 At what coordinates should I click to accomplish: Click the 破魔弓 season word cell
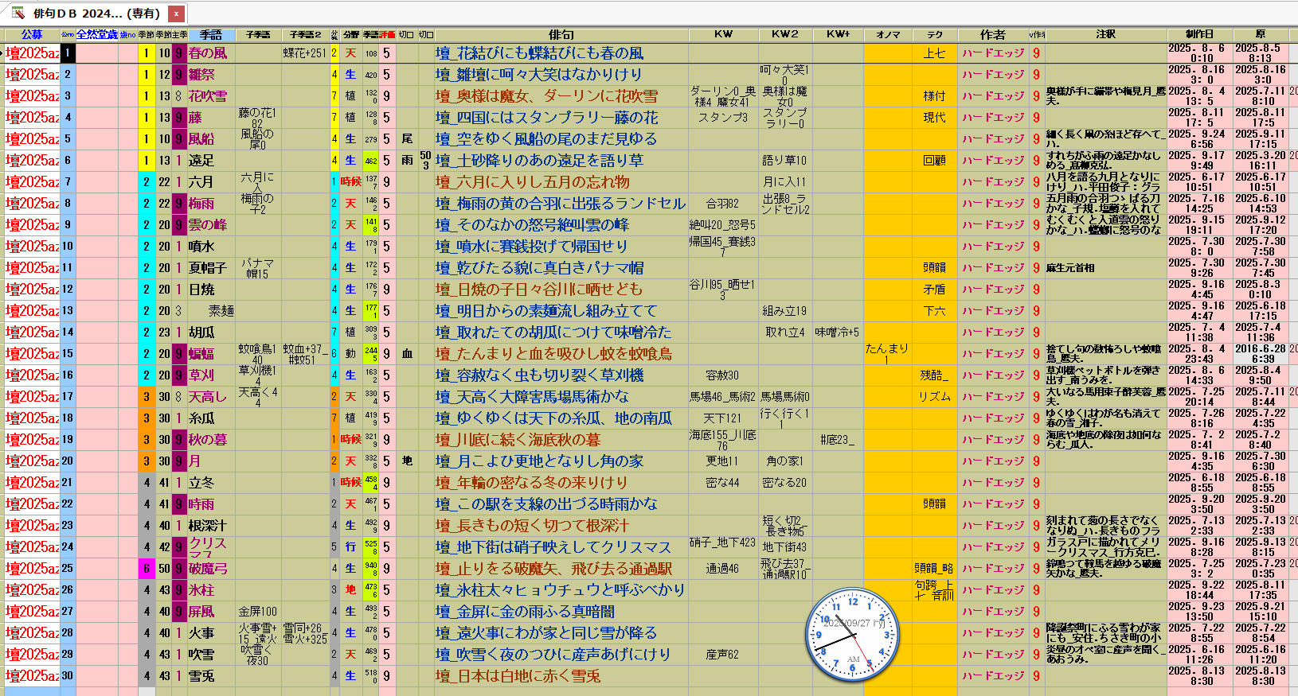coord(209,569)
